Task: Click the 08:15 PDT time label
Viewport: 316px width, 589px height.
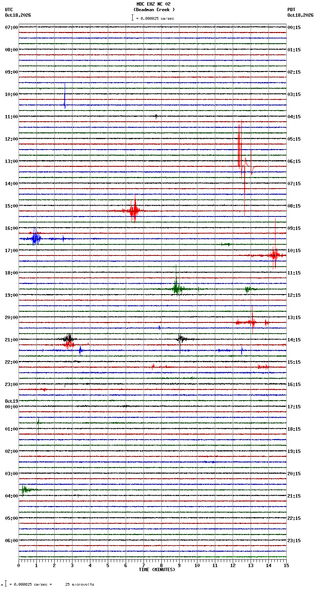Action: click(x=294, y=206)
